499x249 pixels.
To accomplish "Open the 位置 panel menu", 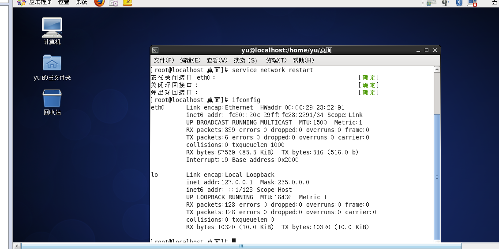I will (x=64, y=2).
